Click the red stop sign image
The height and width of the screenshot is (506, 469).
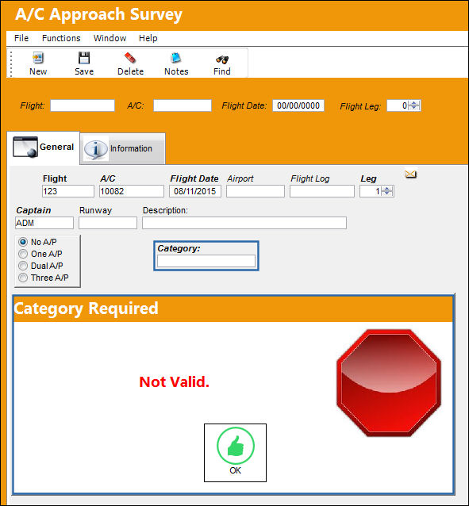tap(389, 383)
